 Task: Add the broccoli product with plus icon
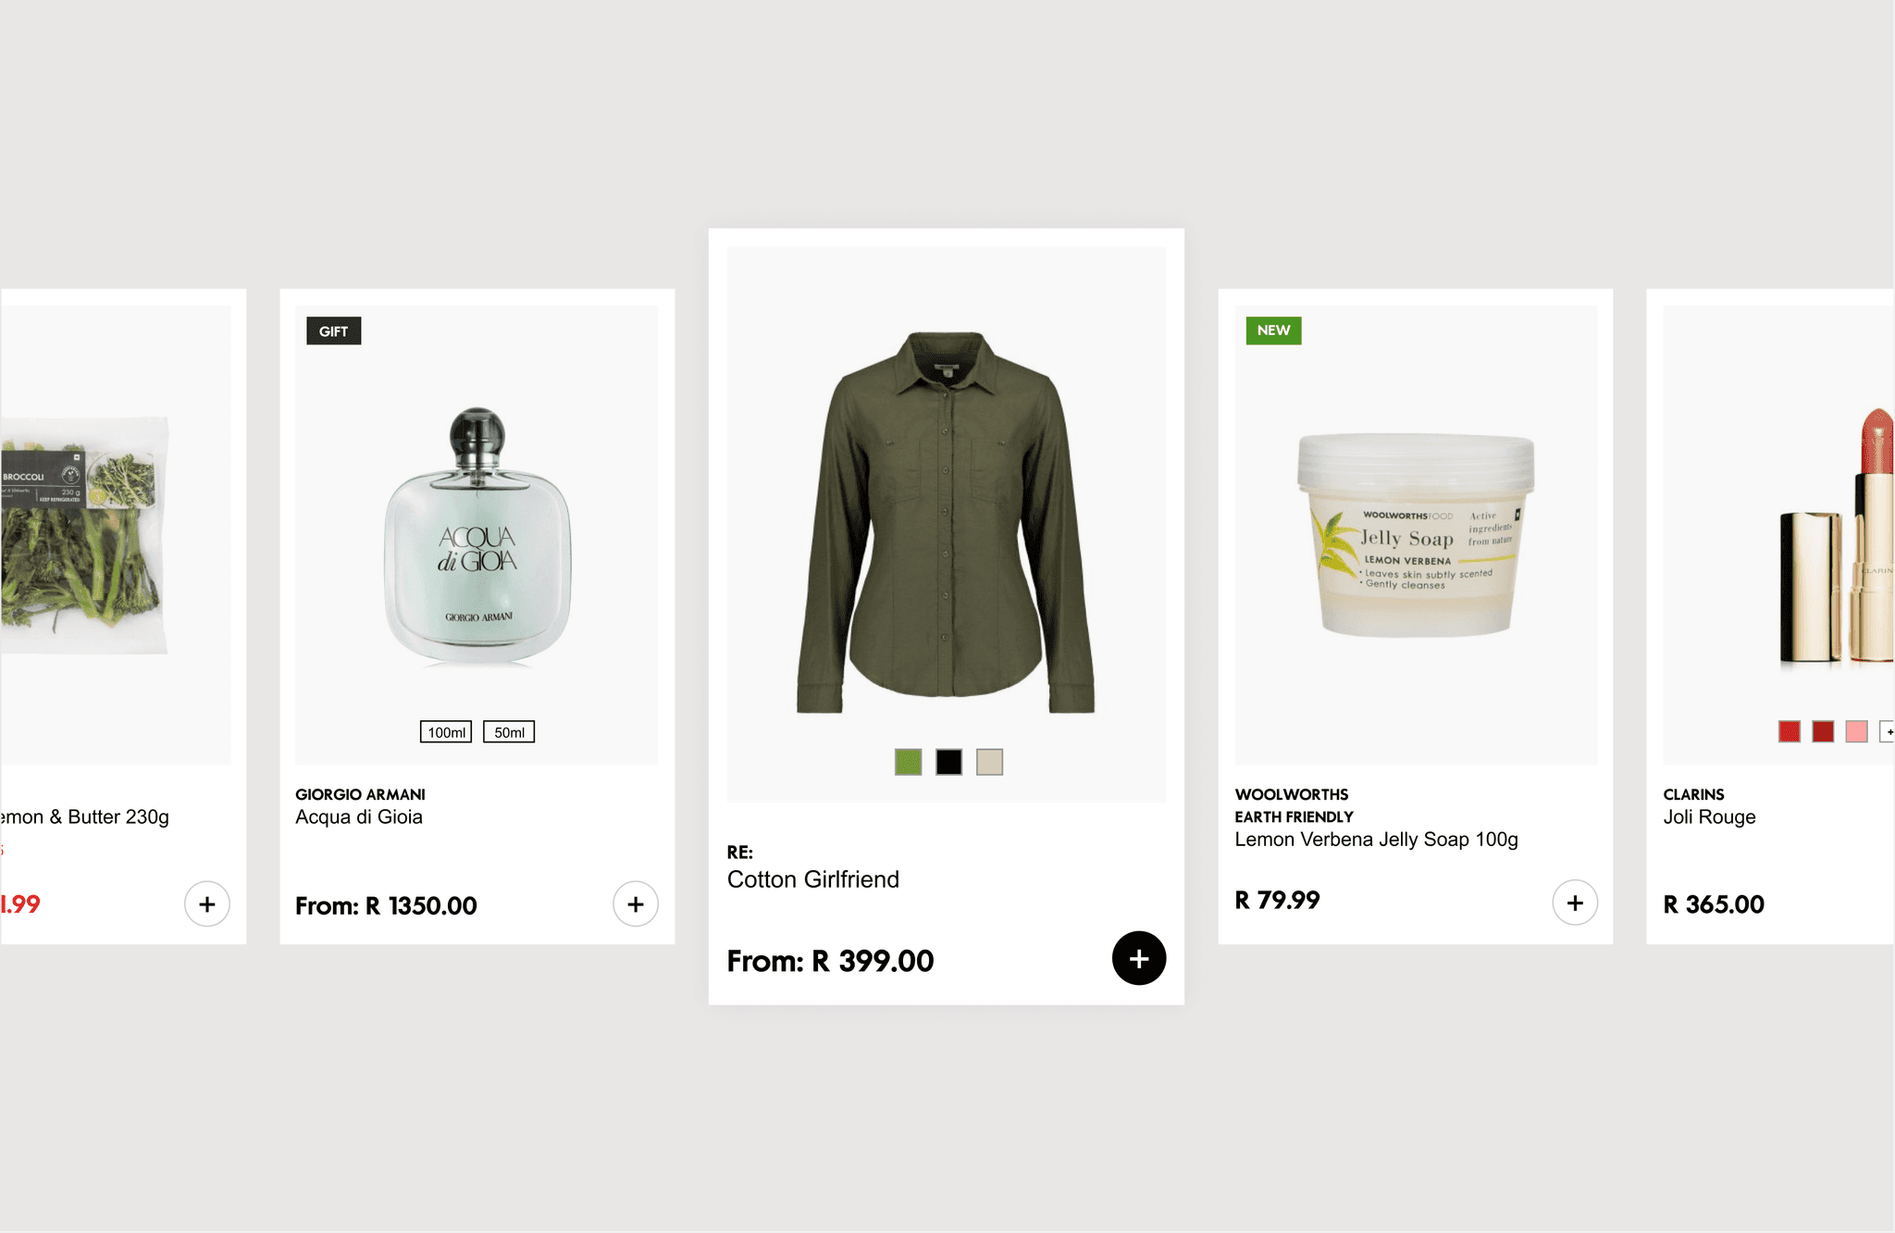click(207, 903)
